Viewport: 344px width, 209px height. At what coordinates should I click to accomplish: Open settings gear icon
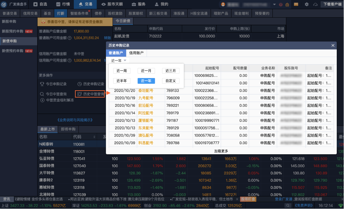click(x=307, y=4)
